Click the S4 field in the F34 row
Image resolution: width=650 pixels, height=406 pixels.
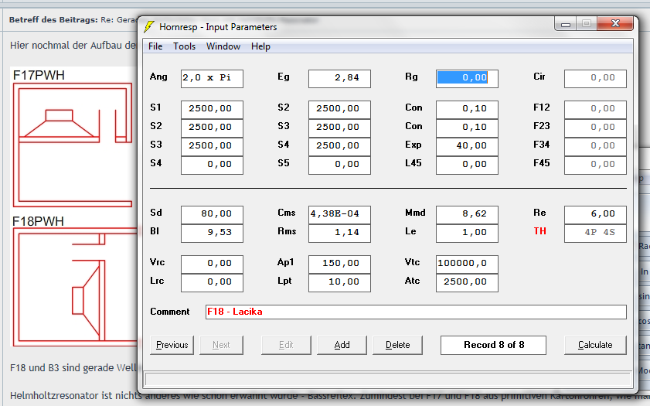click(x=339, y=146)
